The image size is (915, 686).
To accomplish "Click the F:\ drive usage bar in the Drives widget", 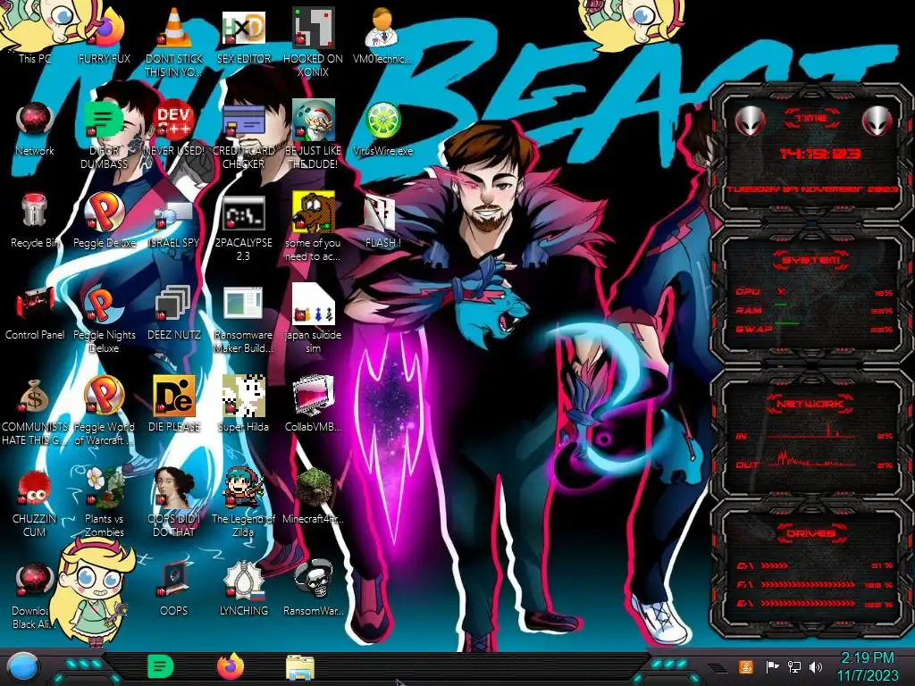I will (x=815, y=584).
